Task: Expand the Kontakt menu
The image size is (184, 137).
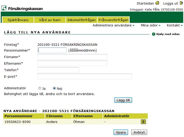Action: (175, 25)
